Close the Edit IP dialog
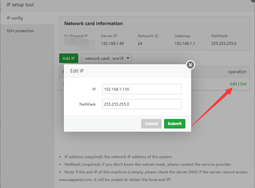 coord(190,65)
